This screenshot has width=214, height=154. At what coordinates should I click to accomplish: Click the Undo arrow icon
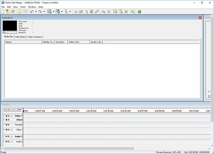pyautogui.click(x=32, y=12)
